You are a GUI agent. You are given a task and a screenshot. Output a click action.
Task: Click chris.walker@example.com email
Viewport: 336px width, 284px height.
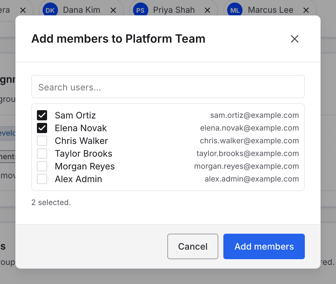pyautogui.click(x=249, y=140)
